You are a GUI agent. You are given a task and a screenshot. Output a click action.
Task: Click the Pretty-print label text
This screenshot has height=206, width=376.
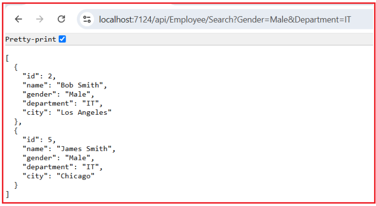click(31, 39)
